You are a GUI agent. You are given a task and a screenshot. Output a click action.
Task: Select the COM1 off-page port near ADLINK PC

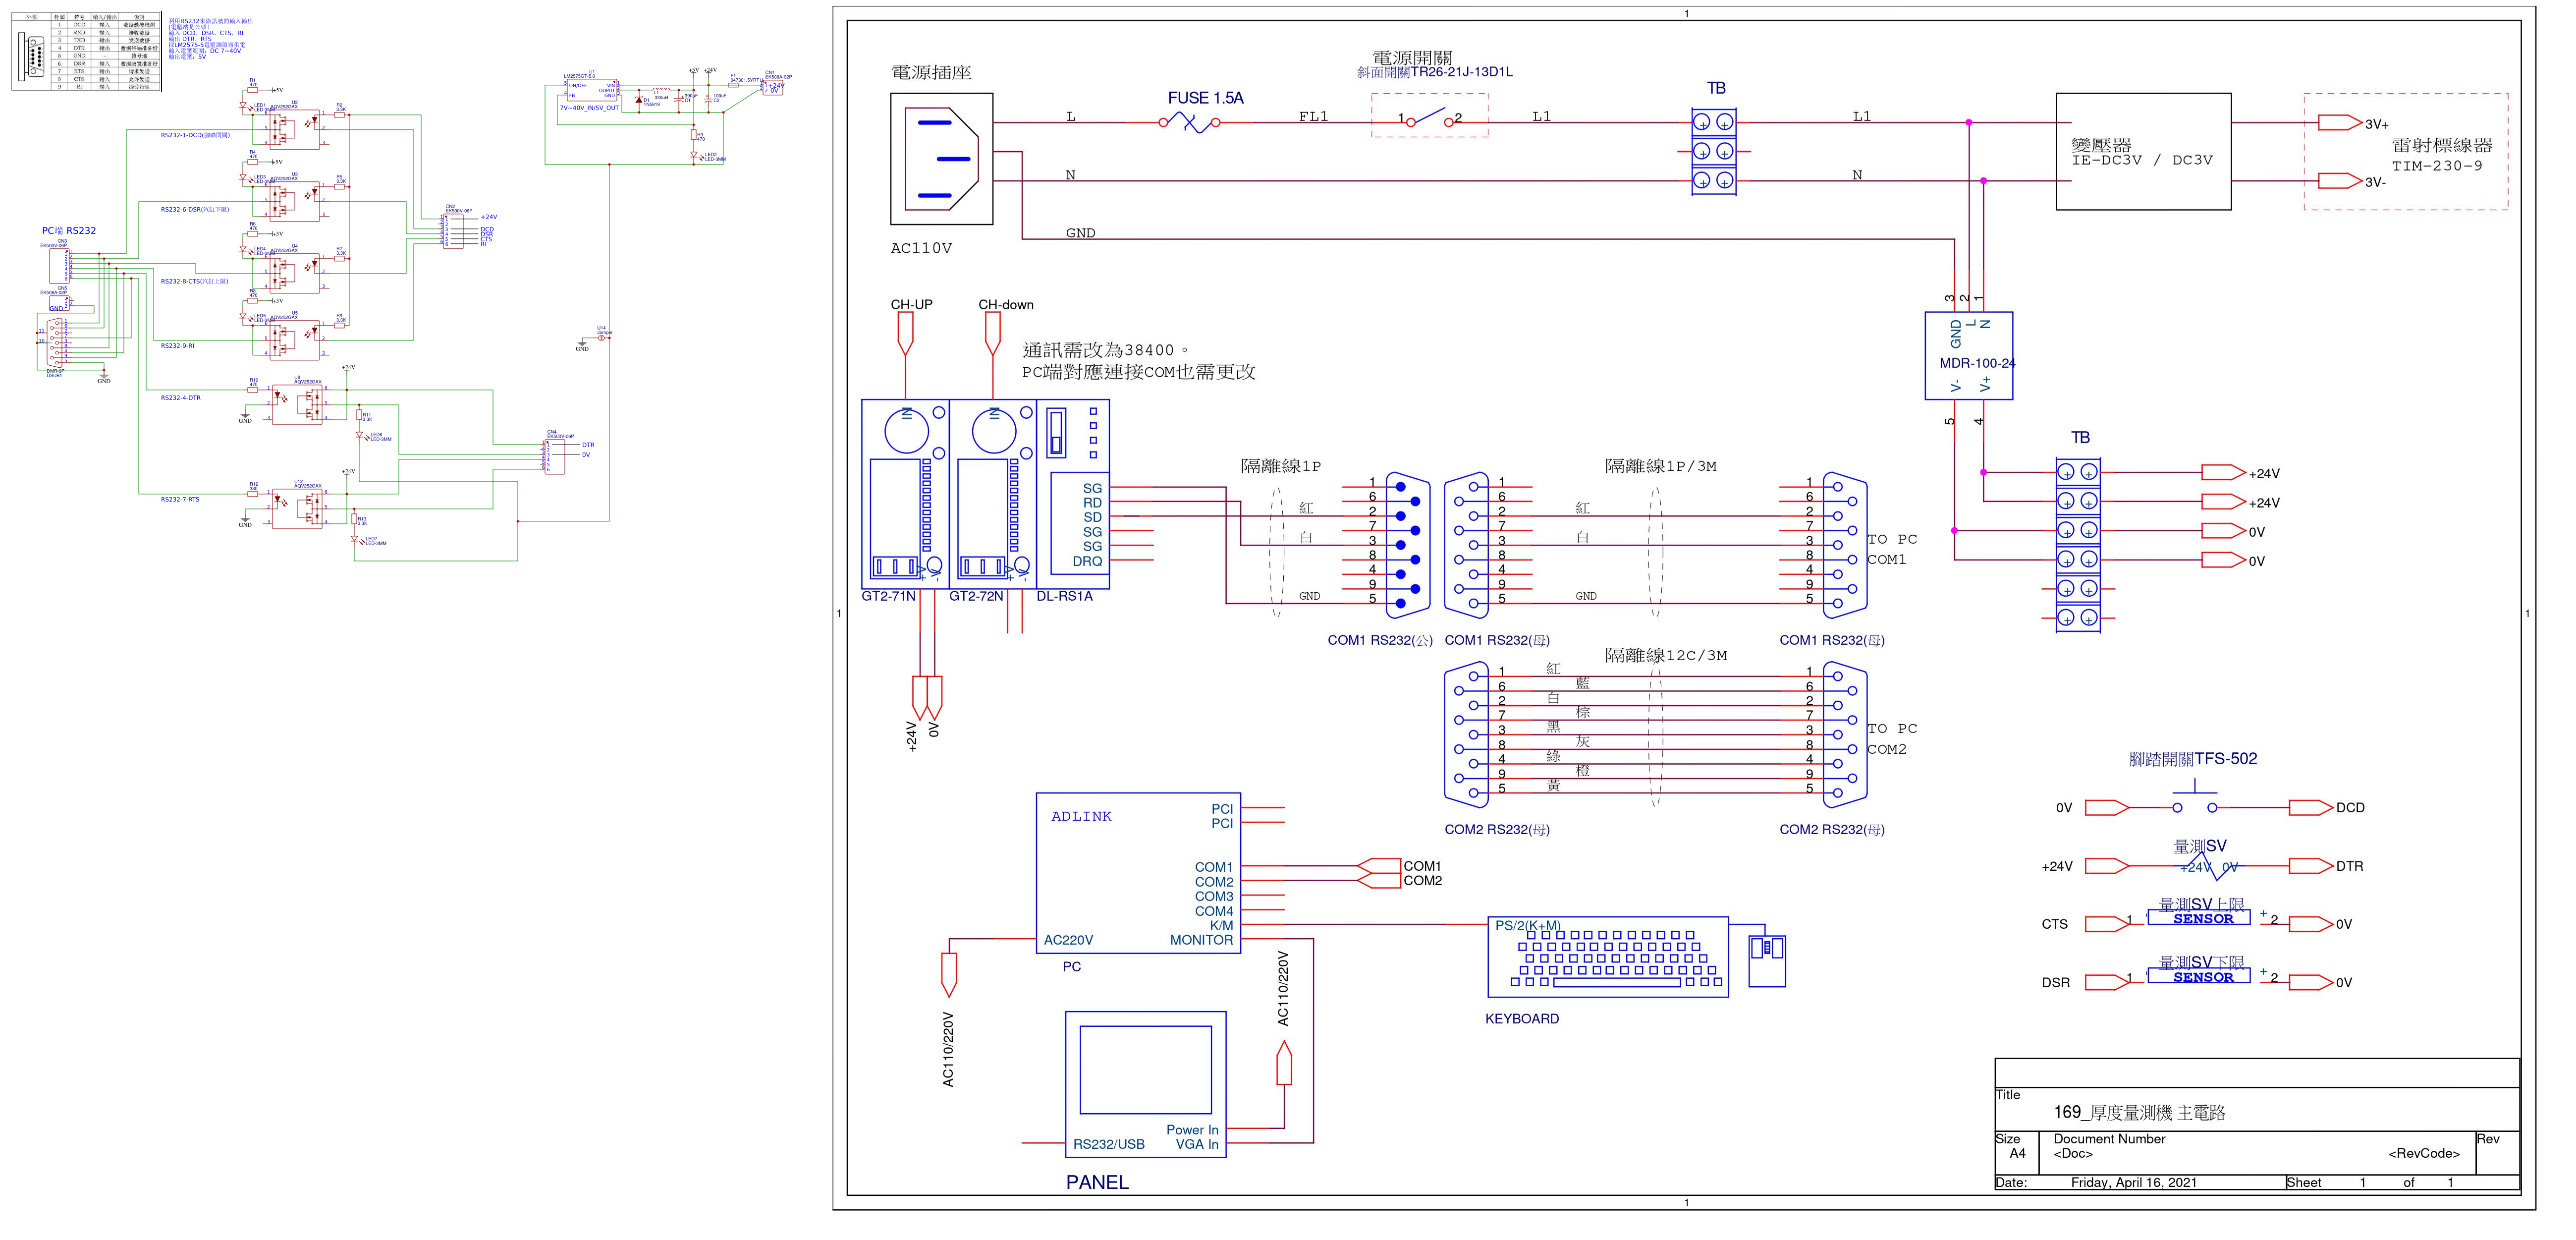pyautogui.click(x=1379, y=866)
